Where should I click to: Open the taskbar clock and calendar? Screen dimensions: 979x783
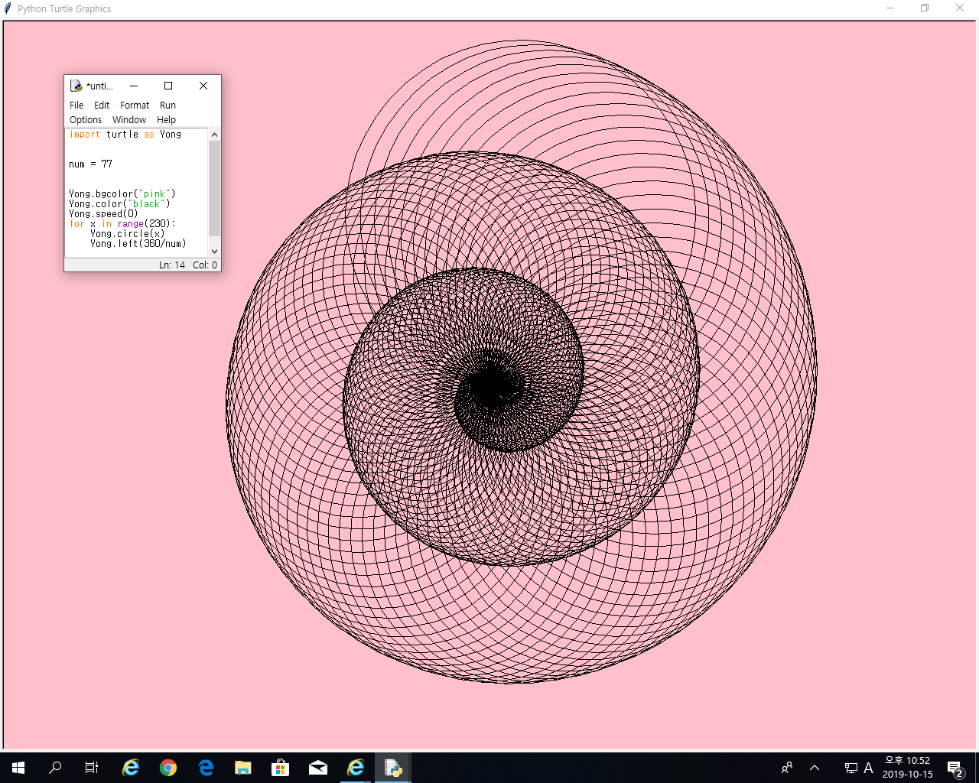[907, 768]
